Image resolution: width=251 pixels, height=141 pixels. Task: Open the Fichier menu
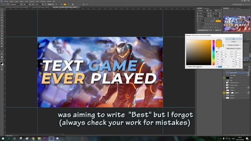[6, 1]
